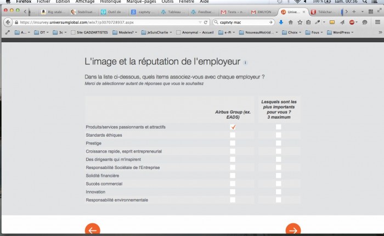The image size is (384, 236).
Task: Expand the WordPress bookmarks folder
Action: 341,32
